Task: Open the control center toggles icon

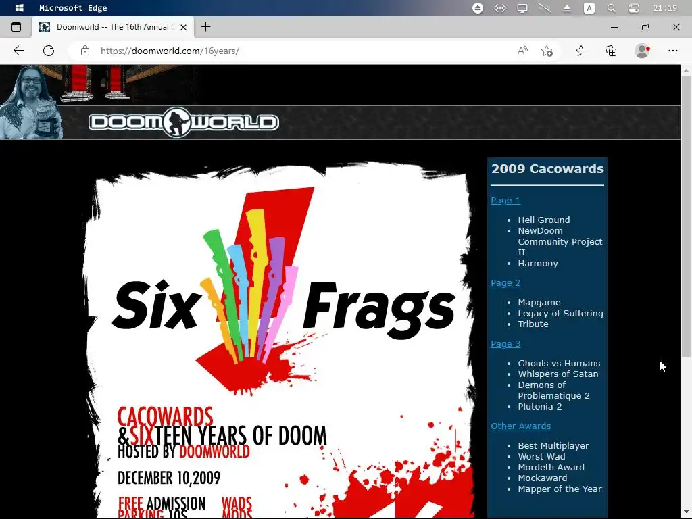Action: click(x=634, y=8)
